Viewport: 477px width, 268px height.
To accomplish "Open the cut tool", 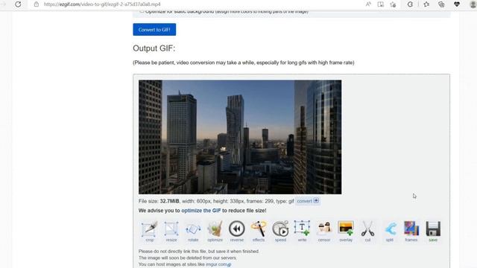I will (x=367, y=232).
